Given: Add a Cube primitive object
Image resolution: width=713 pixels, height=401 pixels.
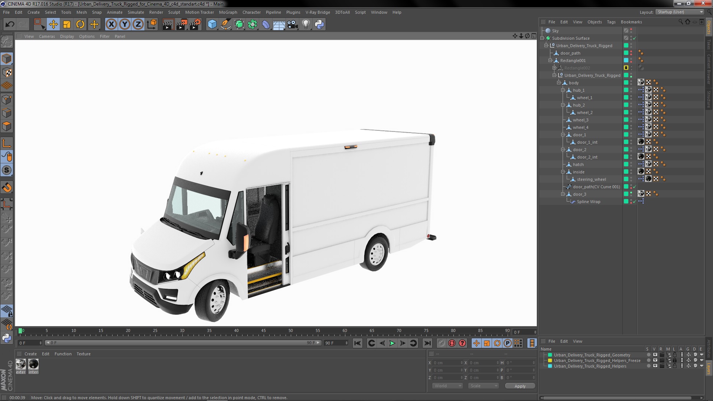Looking at the screenshot, I should 212,25.
